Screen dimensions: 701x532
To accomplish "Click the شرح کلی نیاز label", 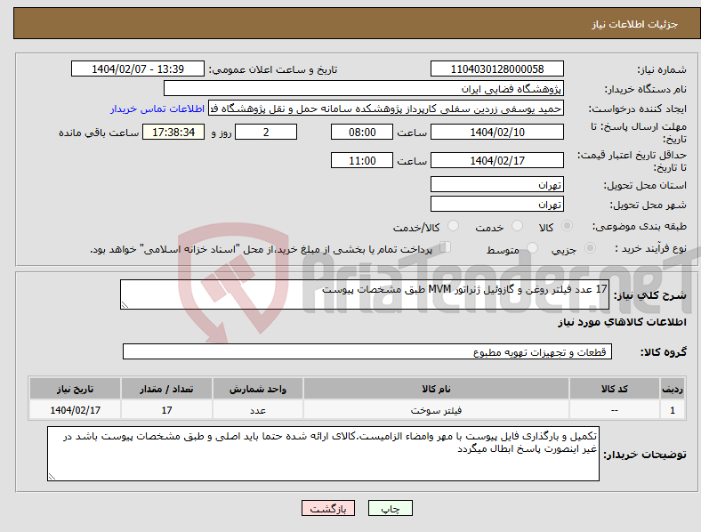I will 650,295.
